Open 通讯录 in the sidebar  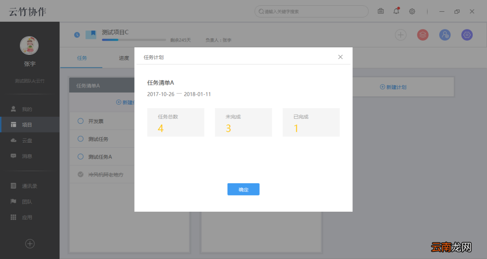29,186
